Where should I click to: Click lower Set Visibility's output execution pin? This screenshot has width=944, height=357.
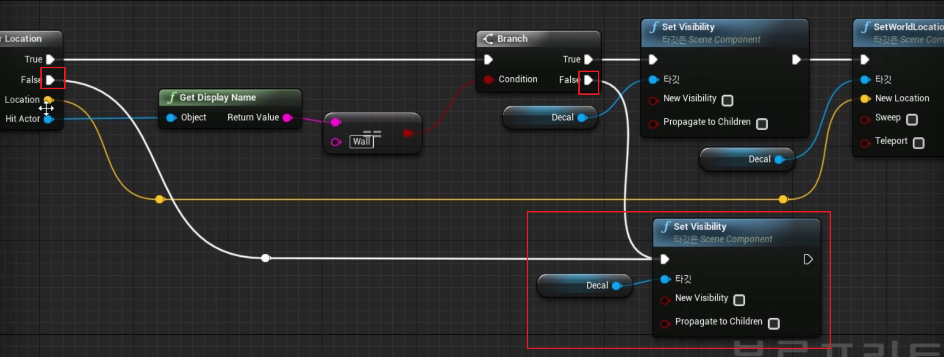click(x=808, y=259)
